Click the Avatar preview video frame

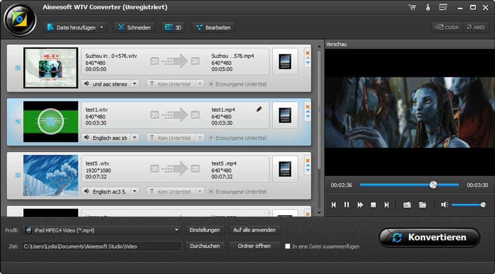point(409,112)
